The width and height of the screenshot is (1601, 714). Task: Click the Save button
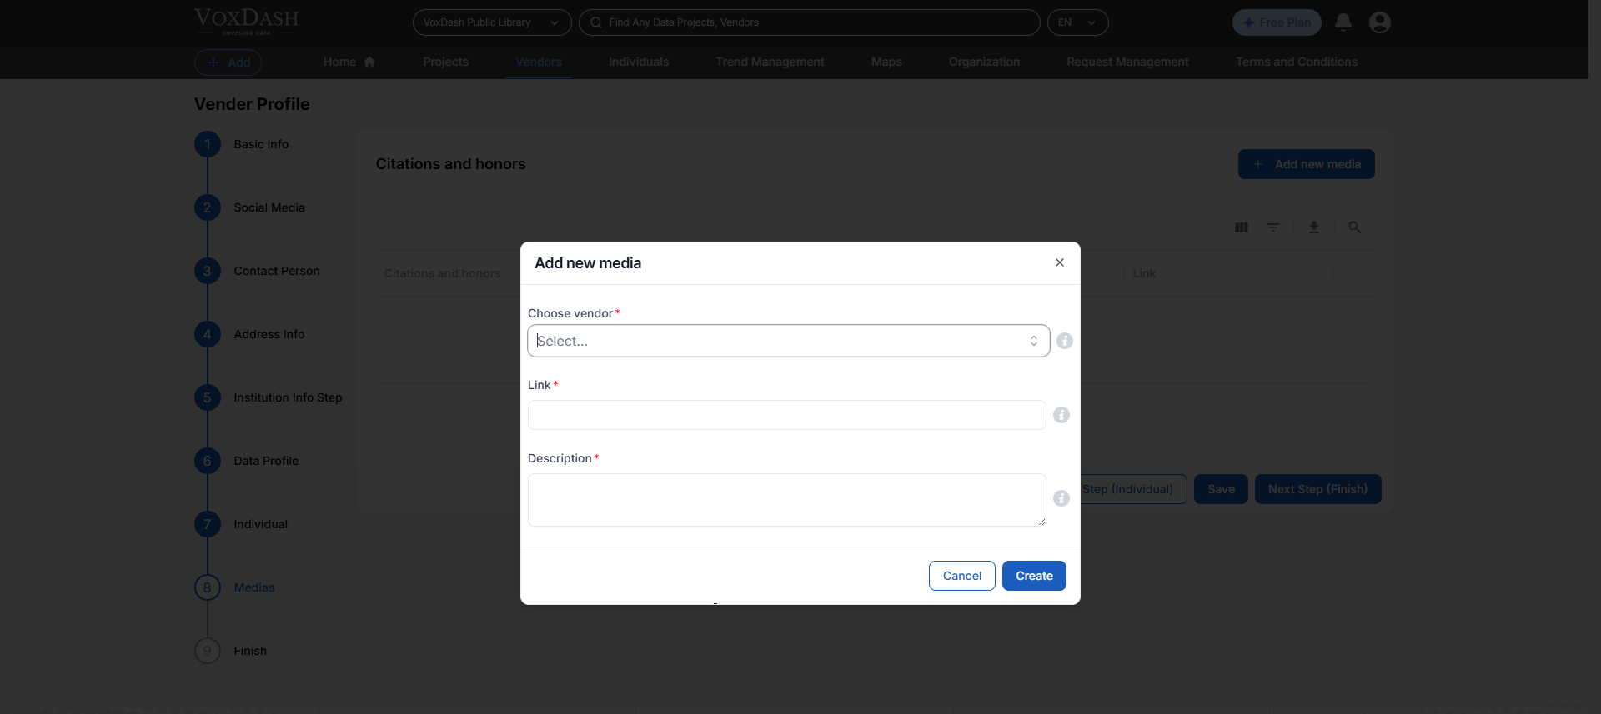coord(1221,489)
